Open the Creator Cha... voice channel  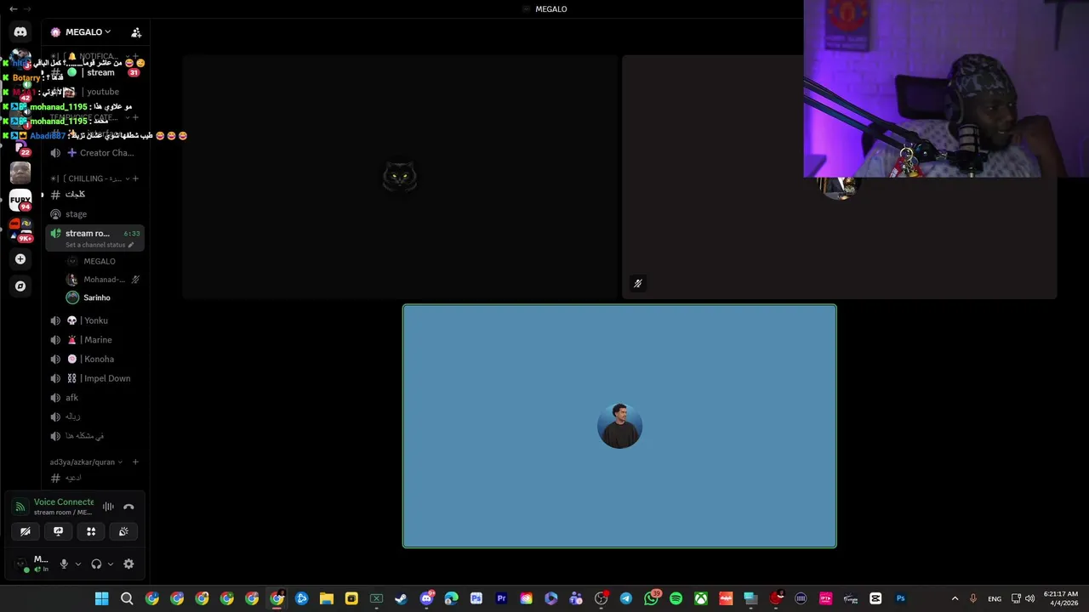point(94,153)
